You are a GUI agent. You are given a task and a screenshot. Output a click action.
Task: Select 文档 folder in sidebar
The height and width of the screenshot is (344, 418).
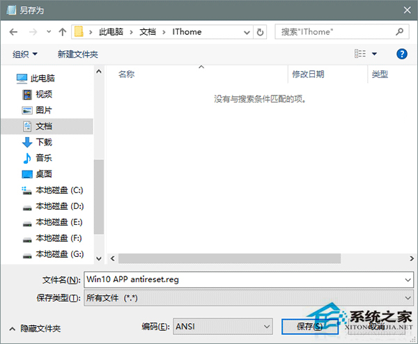tap(47, 126)
